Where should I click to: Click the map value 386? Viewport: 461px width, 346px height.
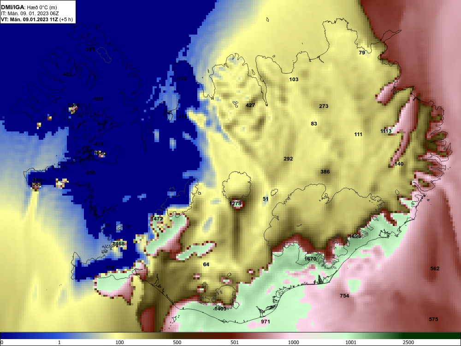[325, 172]
